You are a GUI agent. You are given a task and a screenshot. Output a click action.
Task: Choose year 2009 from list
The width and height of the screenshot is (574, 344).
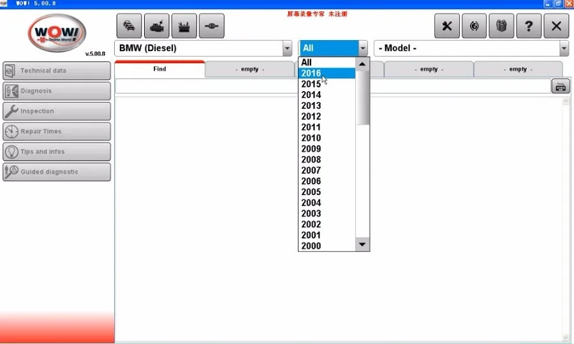tap(327, 149)
